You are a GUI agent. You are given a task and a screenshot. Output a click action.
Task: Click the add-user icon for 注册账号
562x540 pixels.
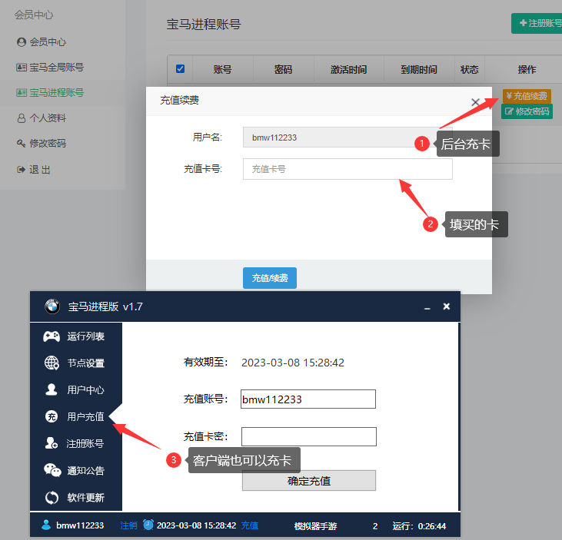click(52, 443)
